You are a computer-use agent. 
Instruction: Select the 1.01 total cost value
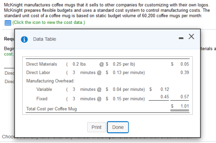click(185, 106)
